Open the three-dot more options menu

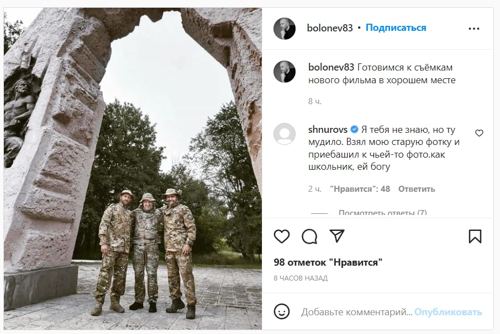(474, 29)
